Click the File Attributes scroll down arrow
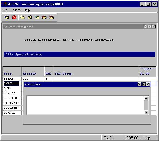This screenshot has width=159, height=141. coord(146,112)
